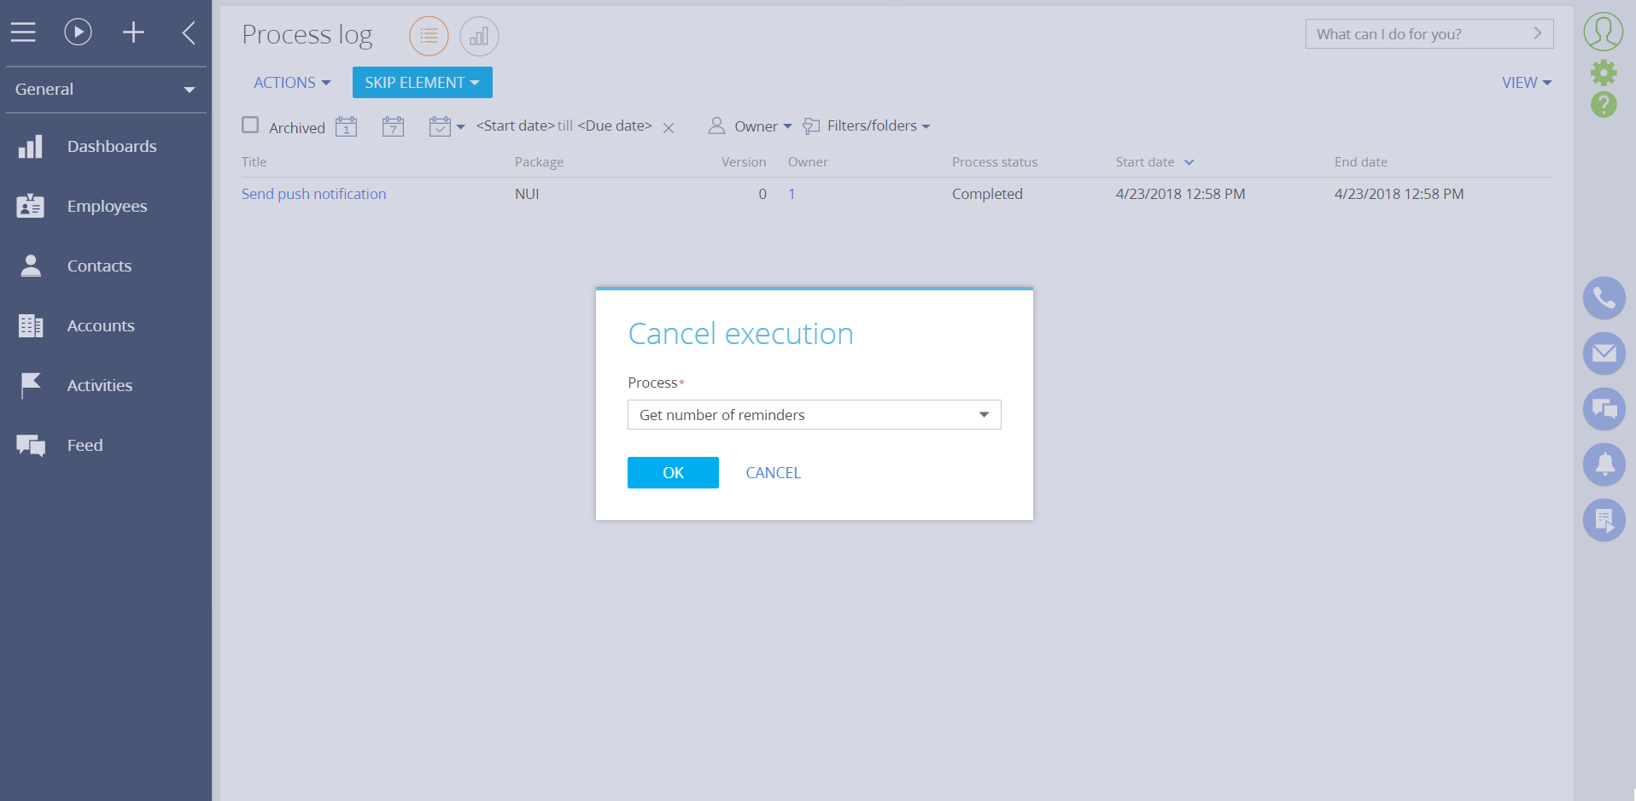Expand the Process dropdown showing Get number of reminders
The image size is (1636, 801).
tap(984, 414)
